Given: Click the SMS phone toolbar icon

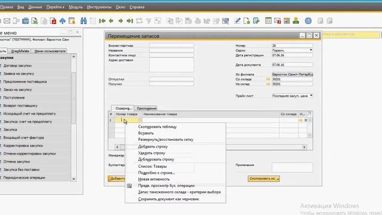Looking at the screenshot, I should 16,21.
